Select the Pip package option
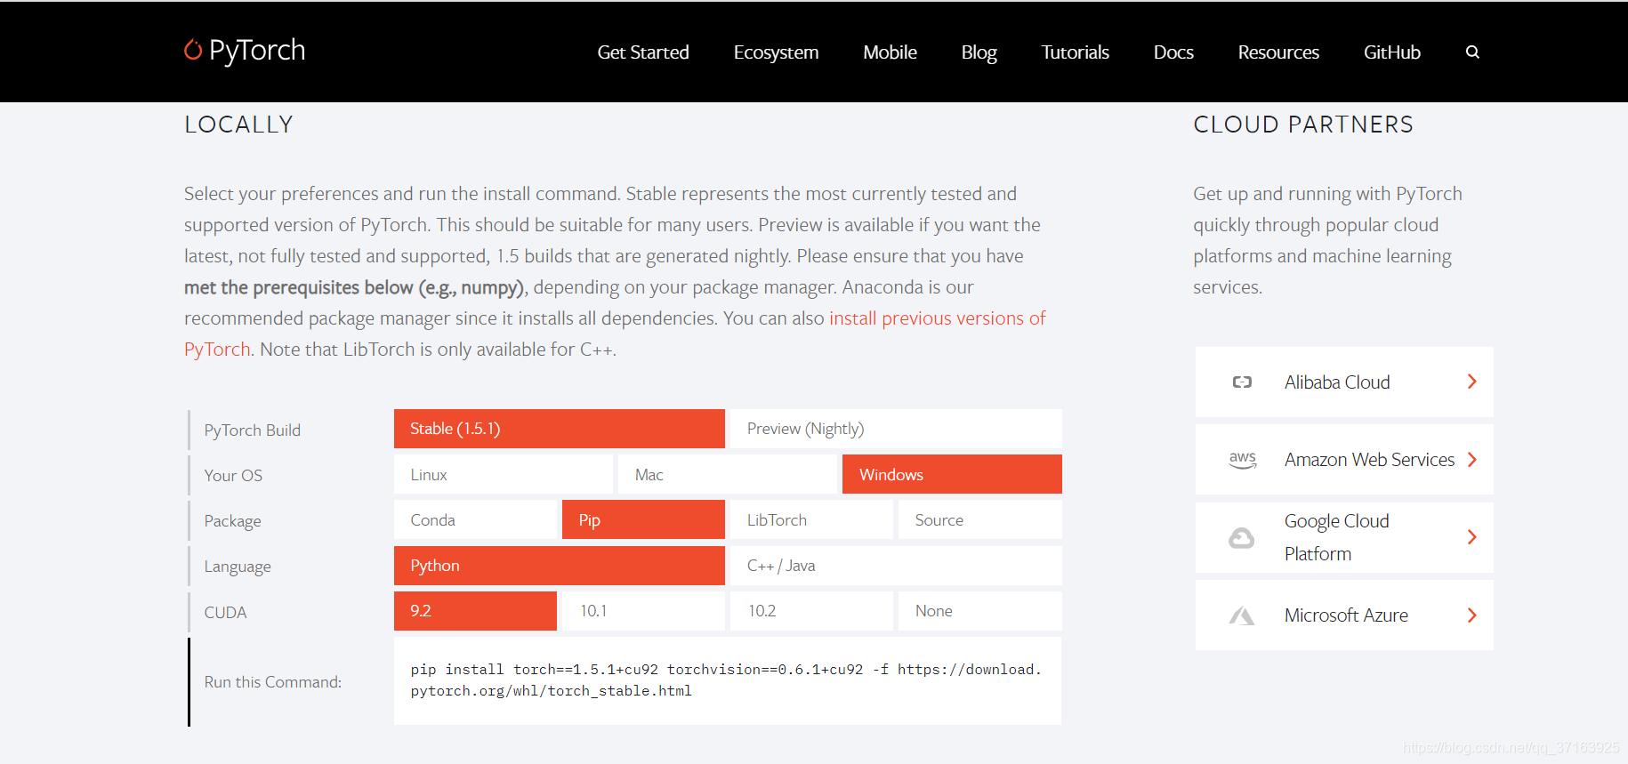 point(643,519)
